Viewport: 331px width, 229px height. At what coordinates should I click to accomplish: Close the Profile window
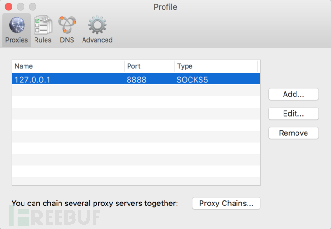[9, 7]
